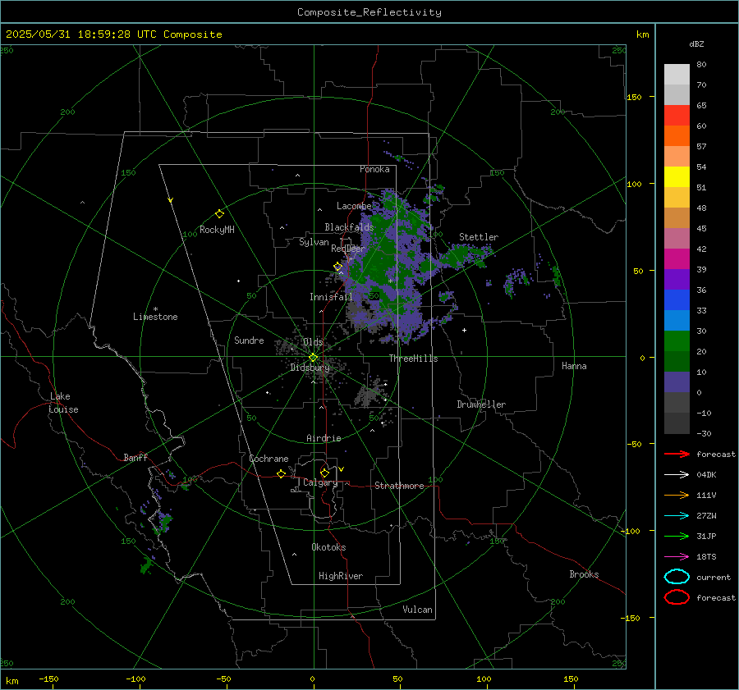This screenshot has height=690, width=739.
Task: Click the green 31JP arrow in legend
Action: (x=677, y=536)
